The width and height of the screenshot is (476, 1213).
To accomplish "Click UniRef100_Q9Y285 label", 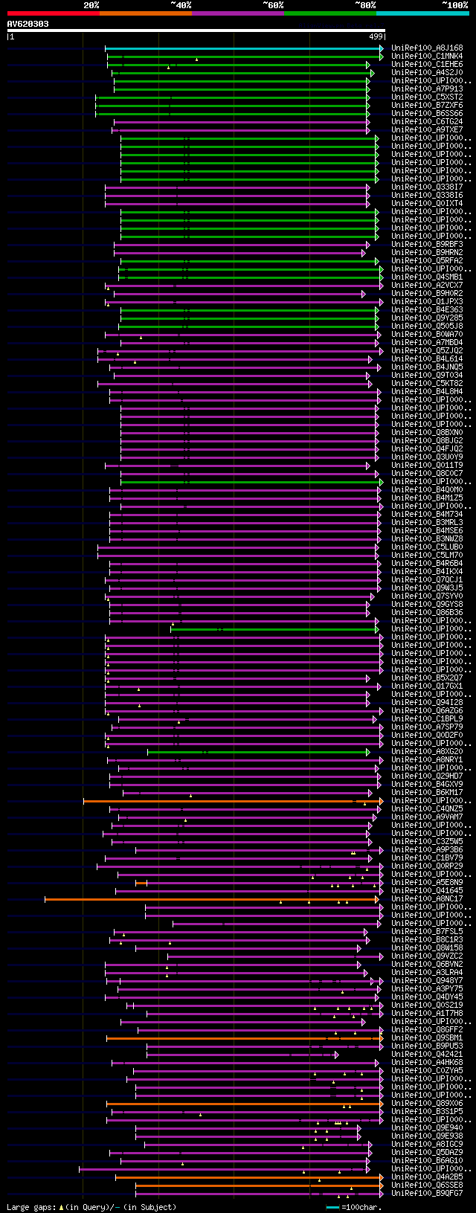I will [x=427, y=318].
